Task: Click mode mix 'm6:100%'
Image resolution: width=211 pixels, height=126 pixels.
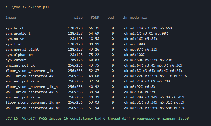Action: click(138, 55)
